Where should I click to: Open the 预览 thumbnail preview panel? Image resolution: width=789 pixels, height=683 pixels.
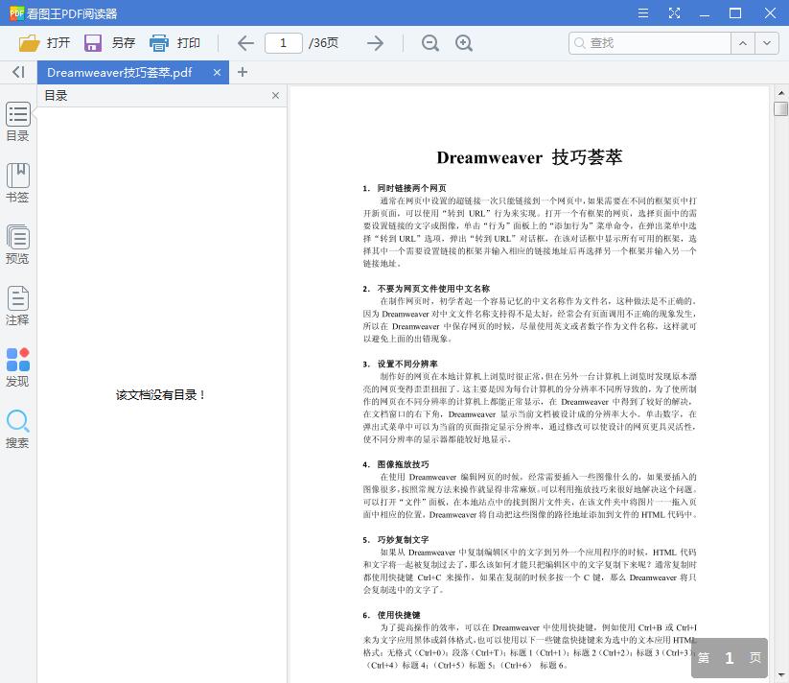point(17,244)
